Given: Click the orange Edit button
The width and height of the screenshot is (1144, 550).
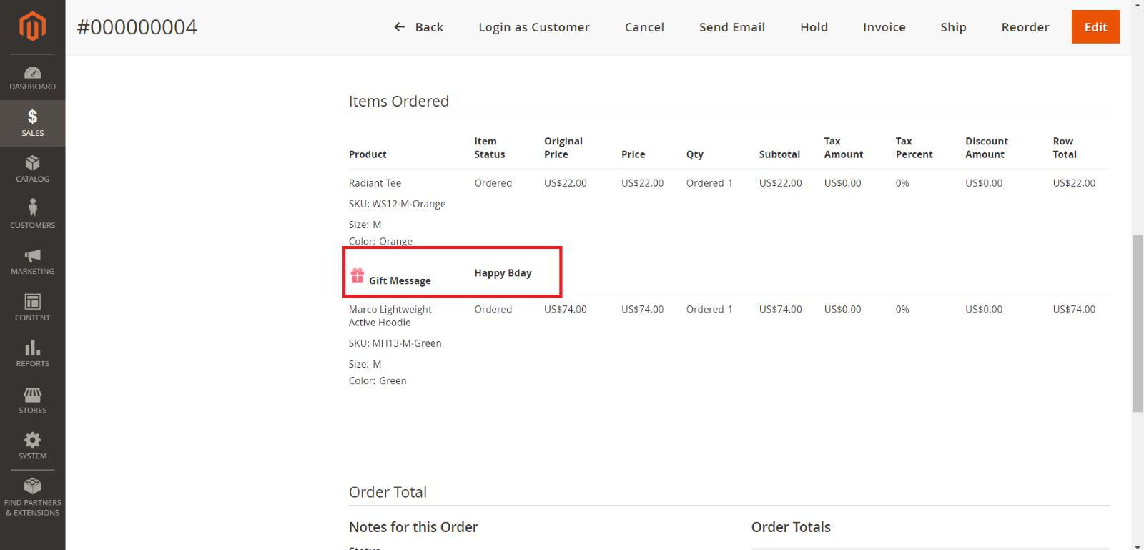Looking at the screenshot, I should (1095, 27).
